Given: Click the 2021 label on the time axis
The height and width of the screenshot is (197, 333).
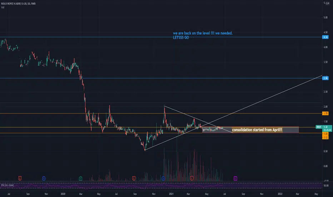Looking at the screenshot, I should (x=171, y=194).
